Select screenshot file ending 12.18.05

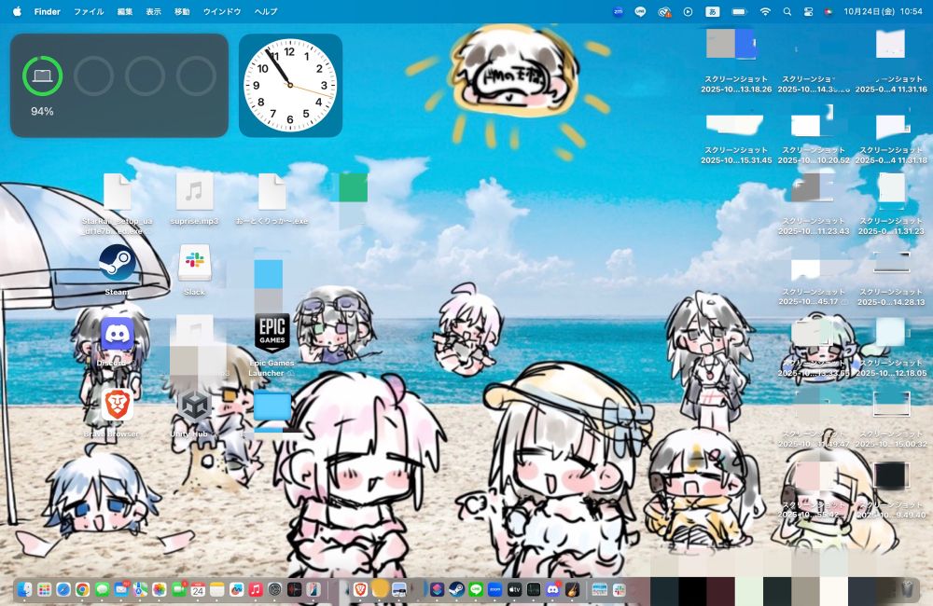click(x=891, y=348)
